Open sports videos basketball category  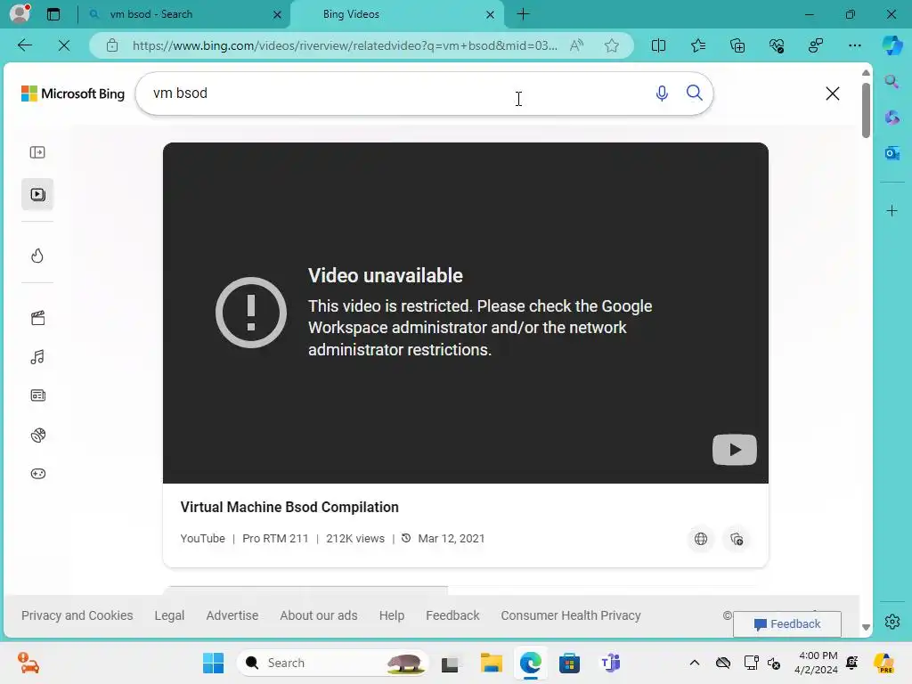[x=37, y=435]
